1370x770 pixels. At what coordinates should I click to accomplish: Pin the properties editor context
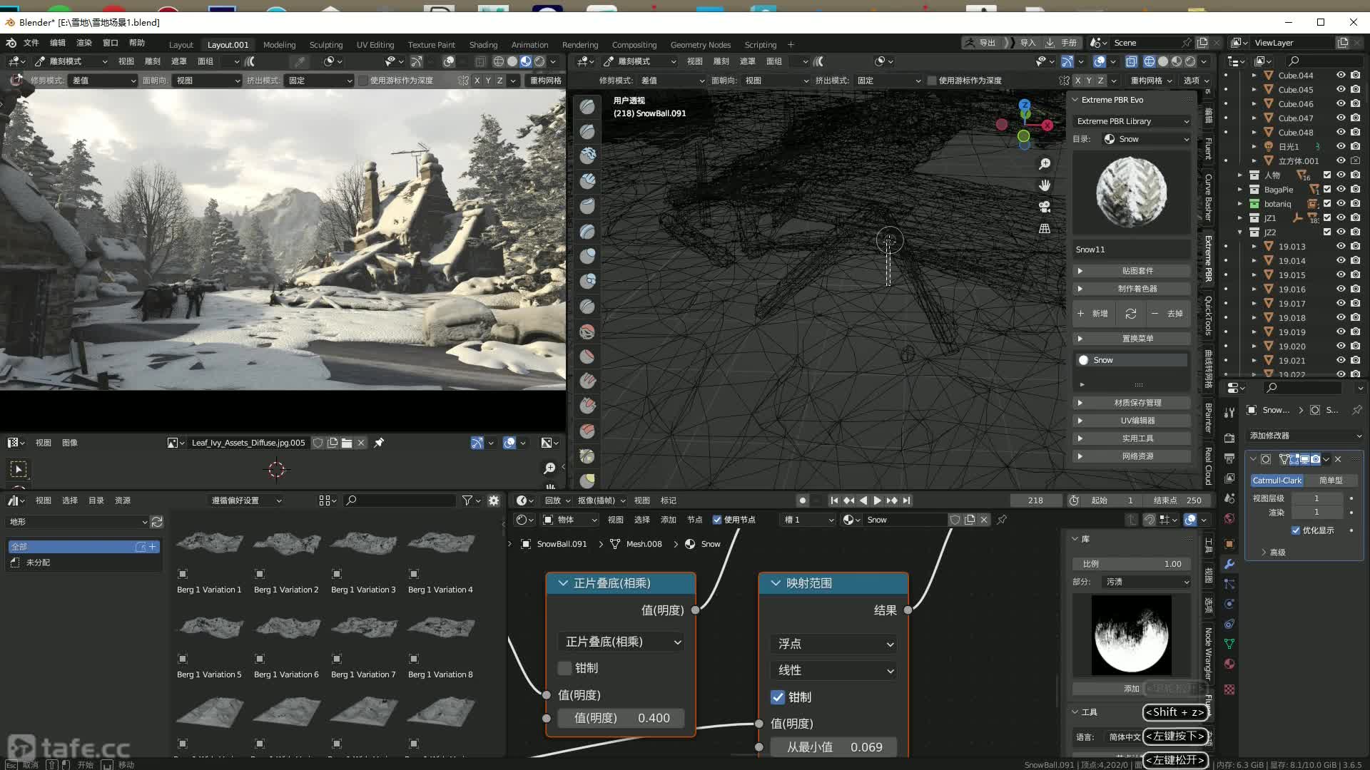pyautogui.click(x=1356, y=410)
